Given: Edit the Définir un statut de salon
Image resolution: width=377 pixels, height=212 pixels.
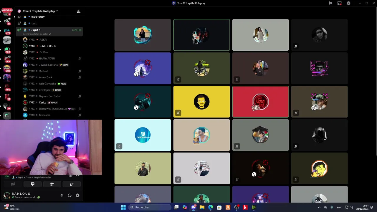Looking at the screenshot, I should pyautogui.click(x=37, y=34).
